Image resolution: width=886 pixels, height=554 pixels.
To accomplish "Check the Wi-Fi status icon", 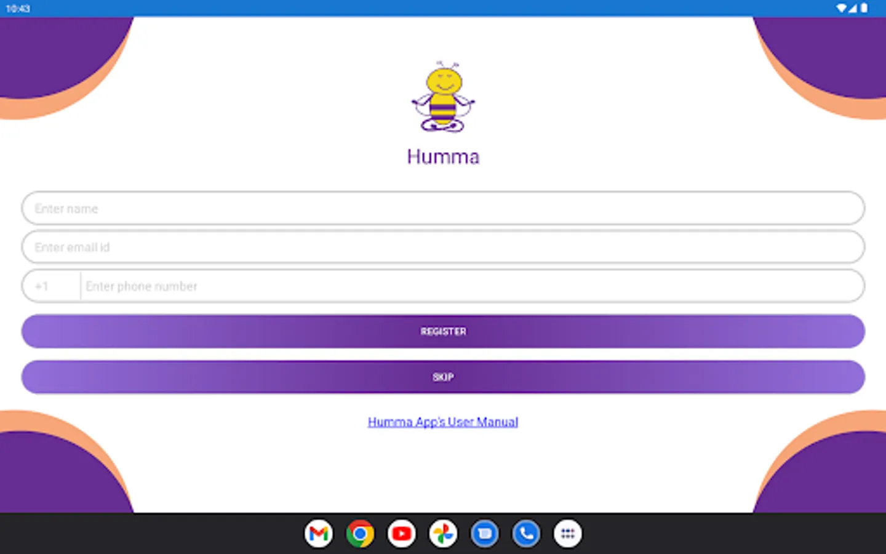I will 841,8.
